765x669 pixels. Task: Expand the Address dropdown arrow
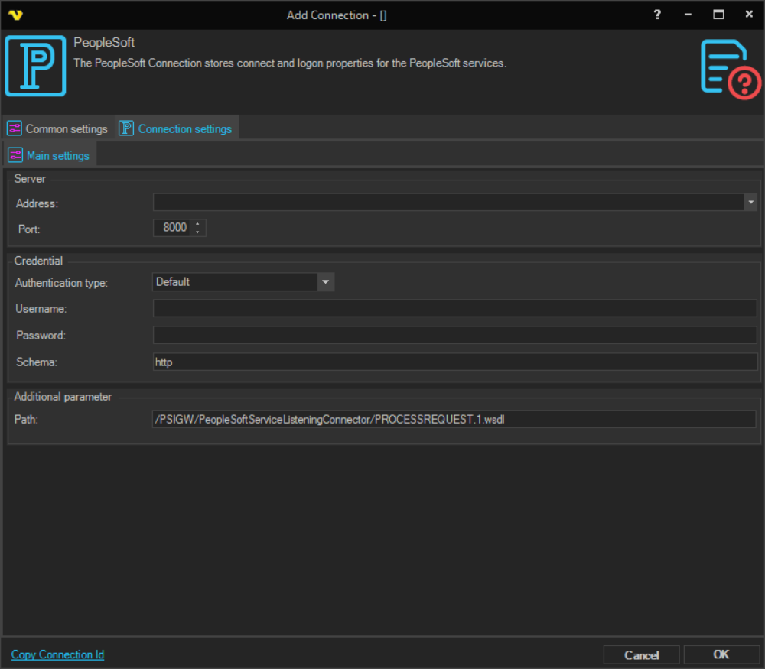[x=750, y=202]
